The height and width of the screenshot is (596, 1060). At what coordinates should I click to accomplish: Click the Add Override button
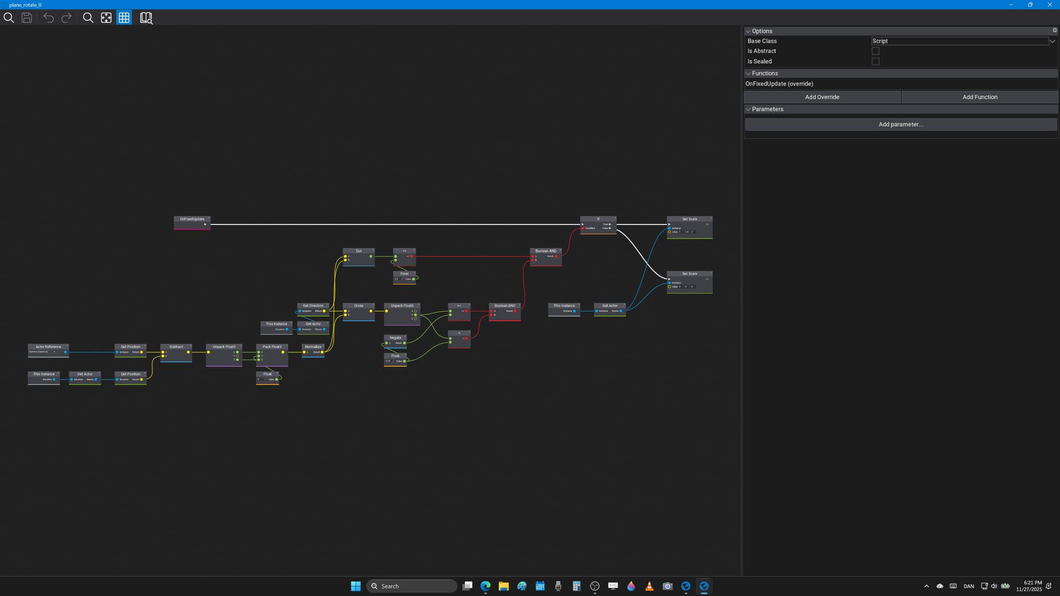click(x=821, y=97)
